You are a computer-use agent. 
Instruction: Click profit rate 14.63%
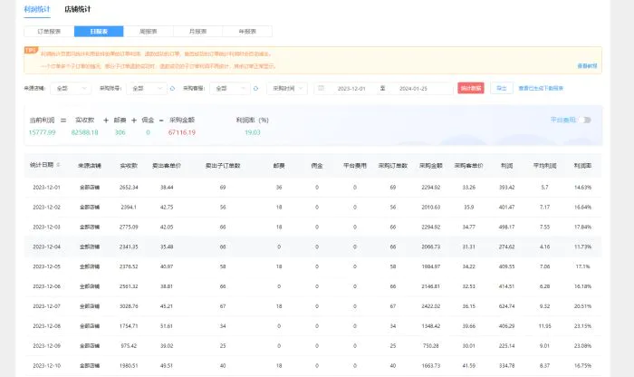tap(582, 188)
